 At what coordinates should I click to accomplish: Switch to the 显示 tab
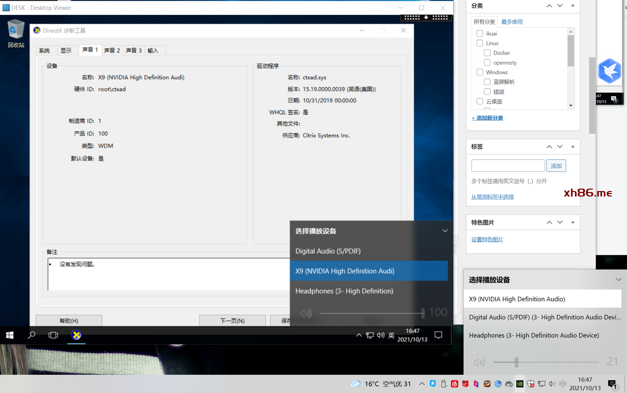66,50
